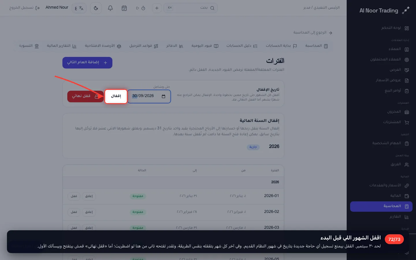Open the الدفاتر ledgers tab
This screenshot has width=416, height=260.
click(175, 46)
